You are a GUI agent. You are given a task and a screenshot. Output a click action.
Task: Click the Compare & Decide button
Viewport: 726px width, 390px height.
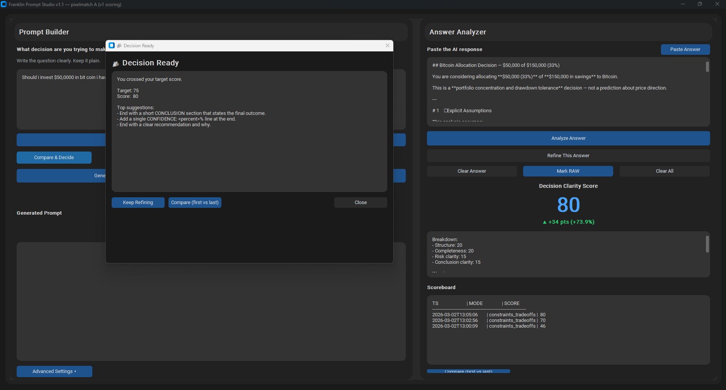(x=54, y=158)
